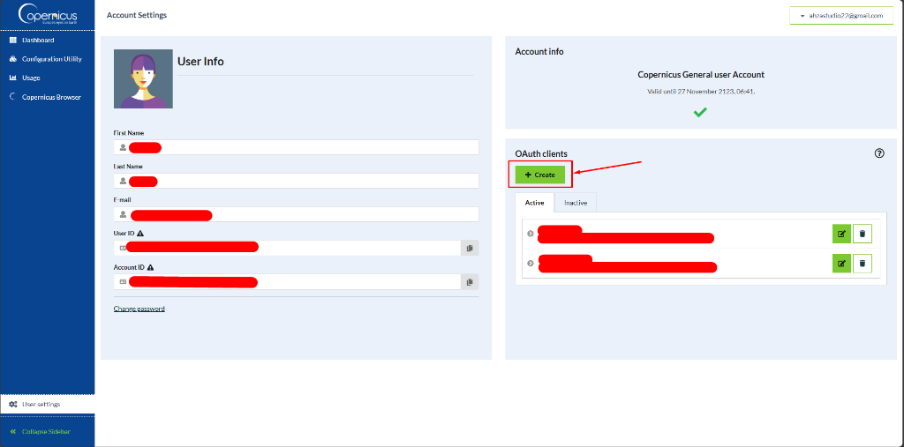Create a new OAuth client

[540, 175]
